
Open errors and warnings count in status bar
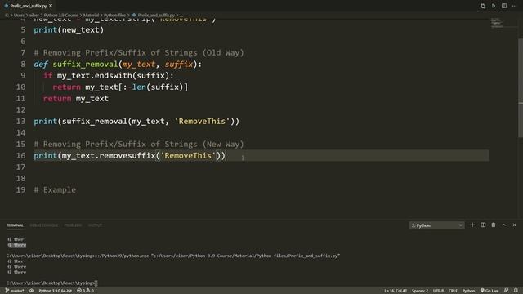tap(85, 291)
